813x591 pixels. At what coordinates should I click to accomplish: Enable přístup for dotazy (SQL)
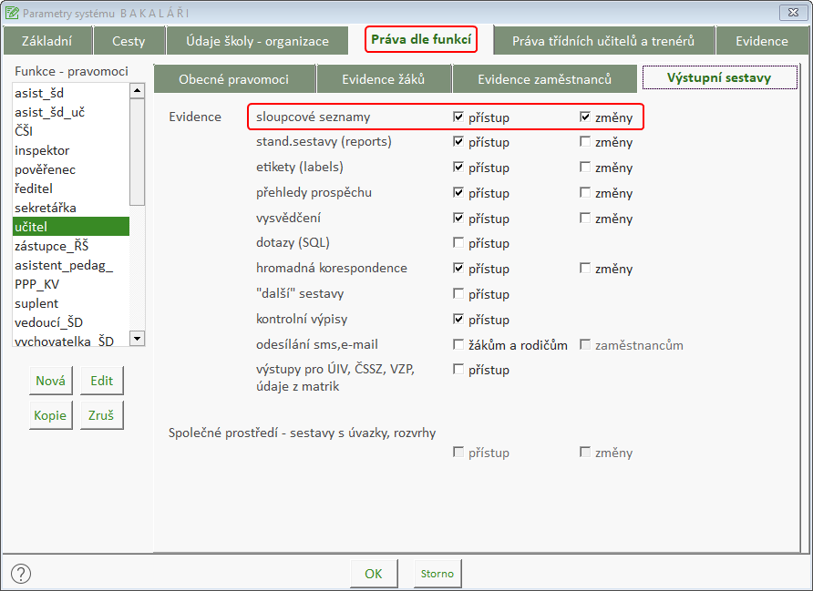pos(458,243)
